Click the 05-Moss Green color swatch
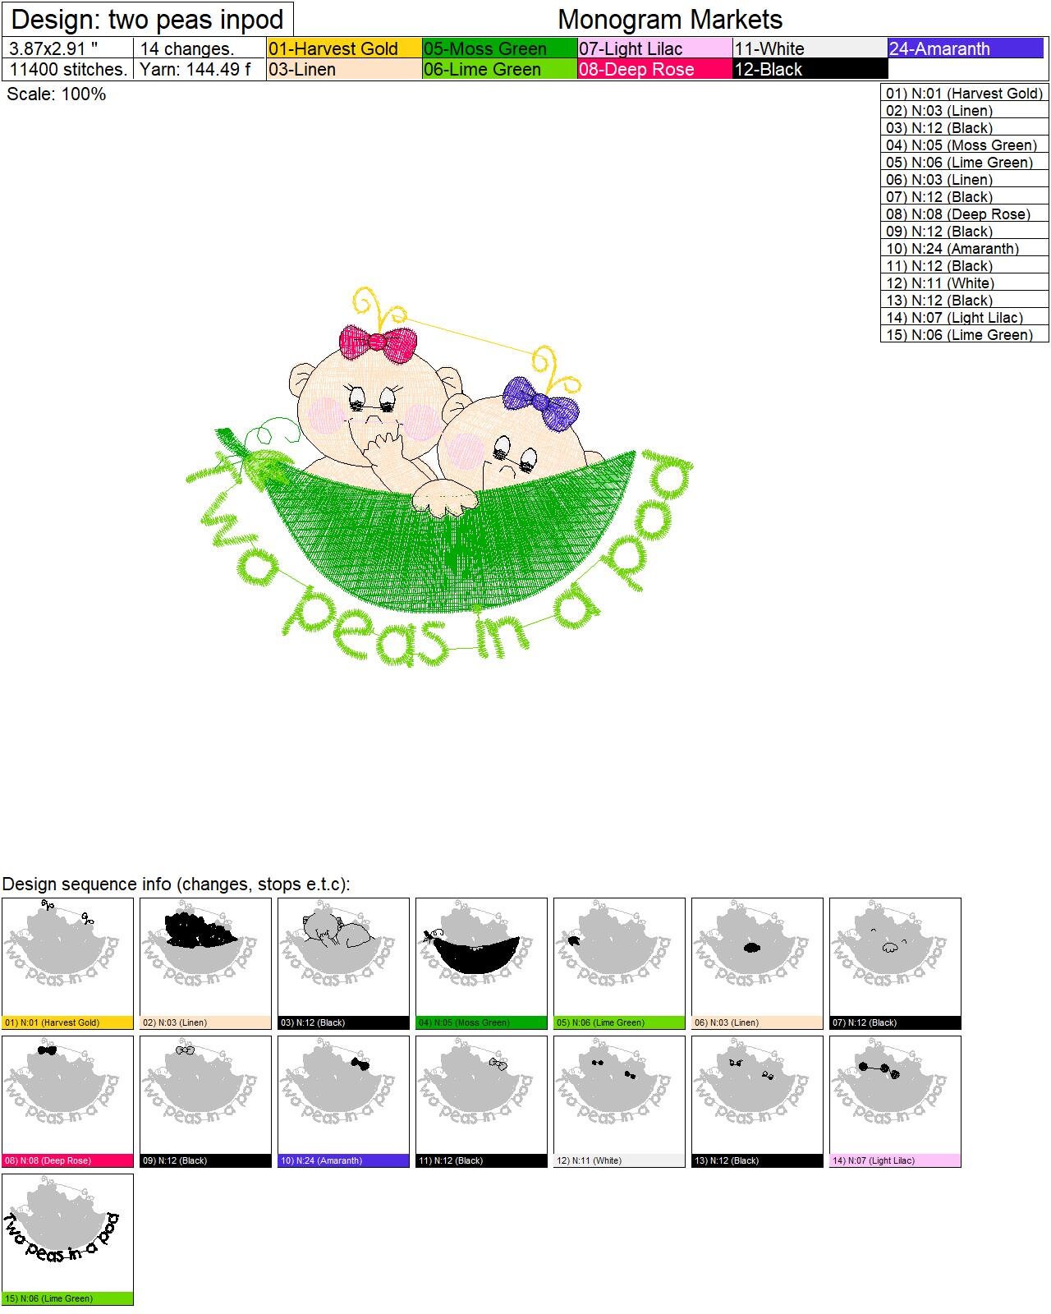 tap(500, 48)
